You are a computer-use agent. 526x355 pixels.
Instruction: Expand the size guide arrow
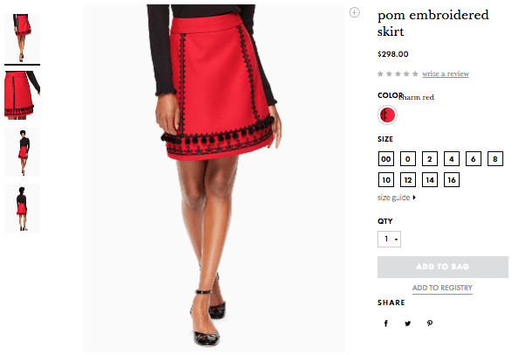(x=414, y=198)
